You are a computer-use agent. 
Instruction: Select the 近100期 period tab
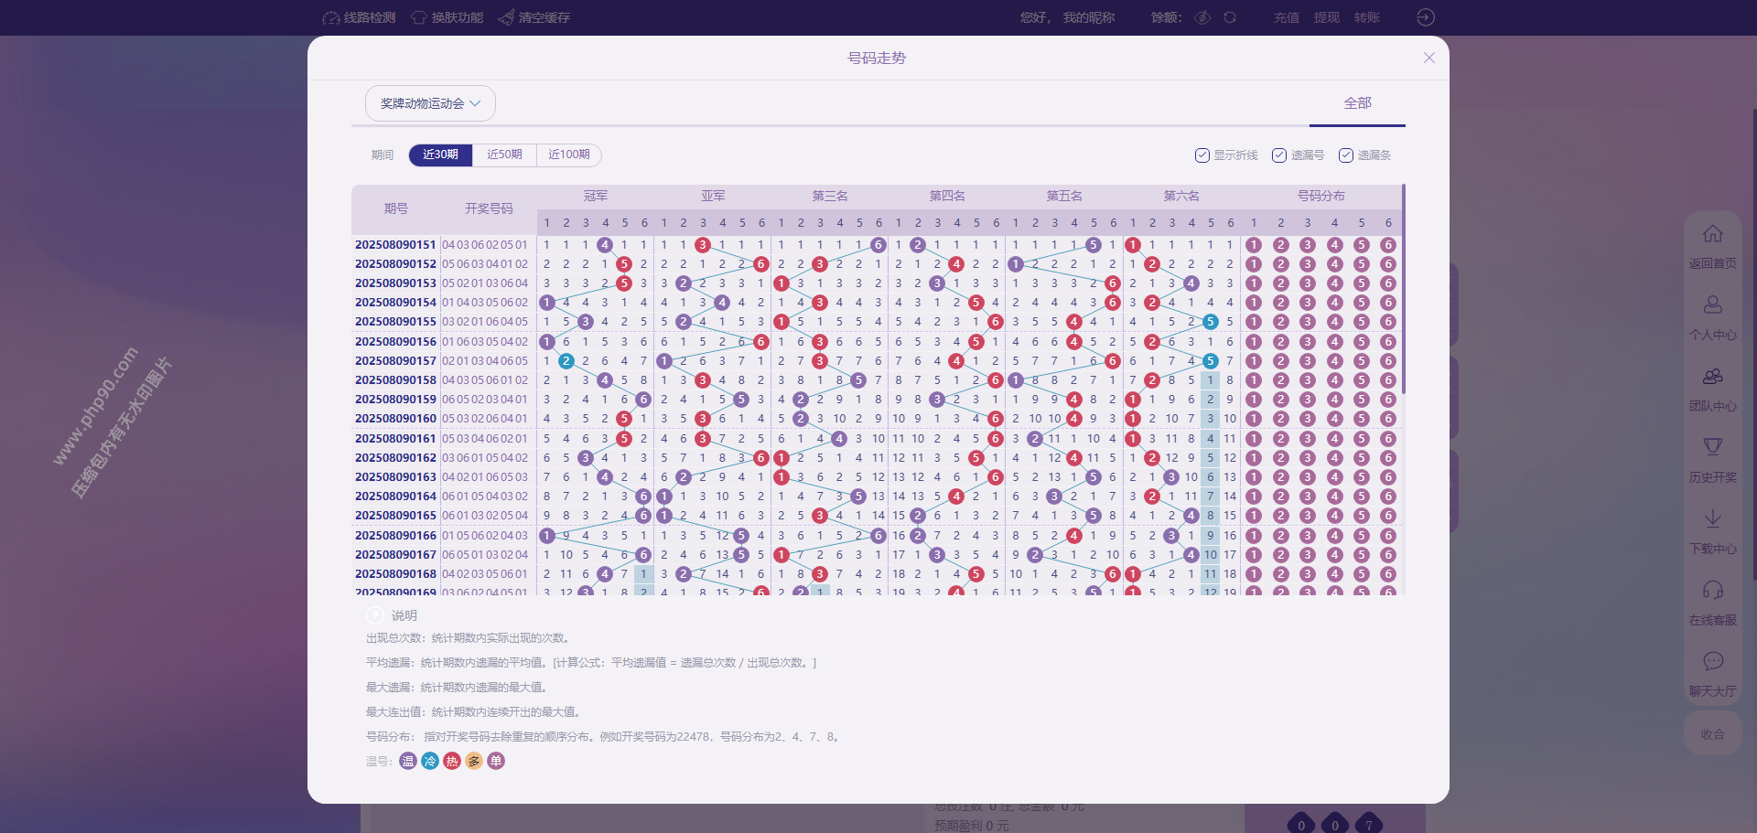tap(568, 155)
